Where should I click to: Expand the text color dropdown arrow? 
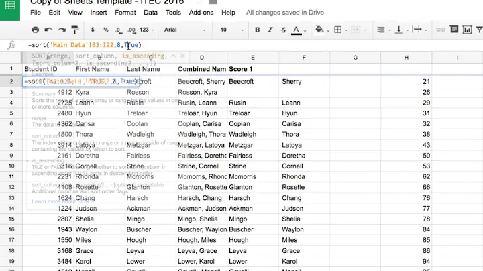coord(305,30)
